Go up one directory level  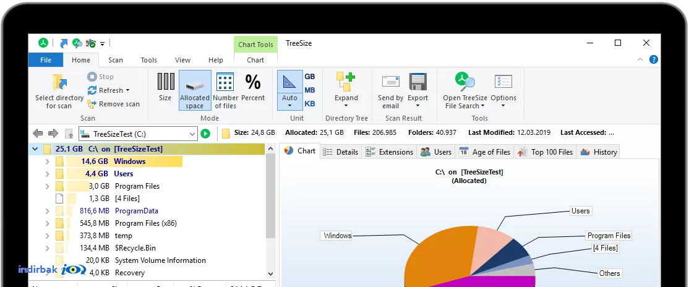[x=69, y=134]
